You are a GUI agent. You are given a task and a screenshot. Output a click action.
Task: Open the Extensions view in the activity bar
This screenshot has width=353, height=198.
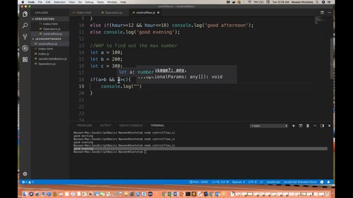(x=25, y=59)
